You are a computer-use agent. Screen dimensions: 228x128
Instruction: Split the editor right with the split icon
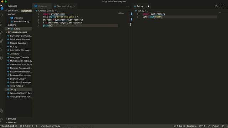[x=222, y=6]
